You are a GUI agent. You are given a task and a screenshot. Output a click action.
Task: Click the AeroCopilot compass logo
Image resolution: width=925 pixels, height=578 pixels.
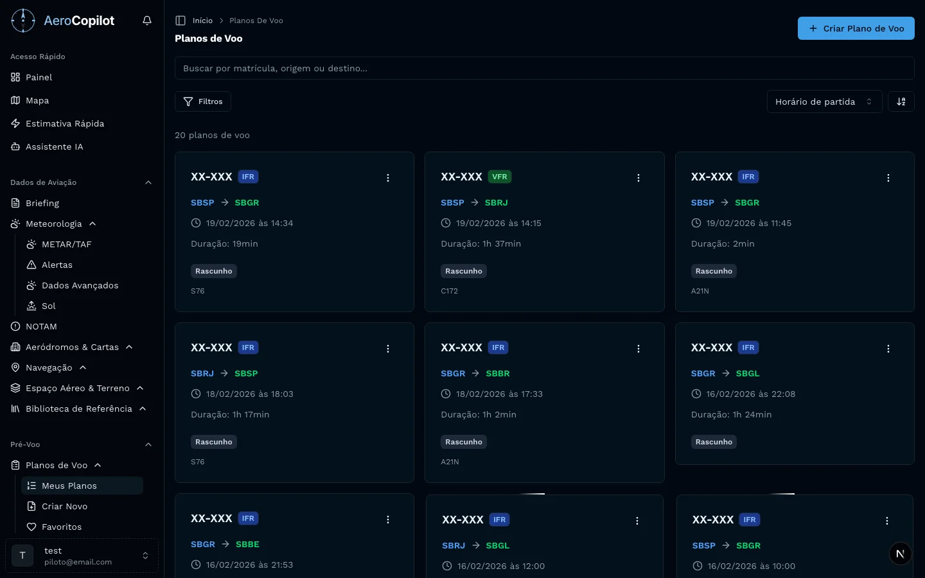23,21
